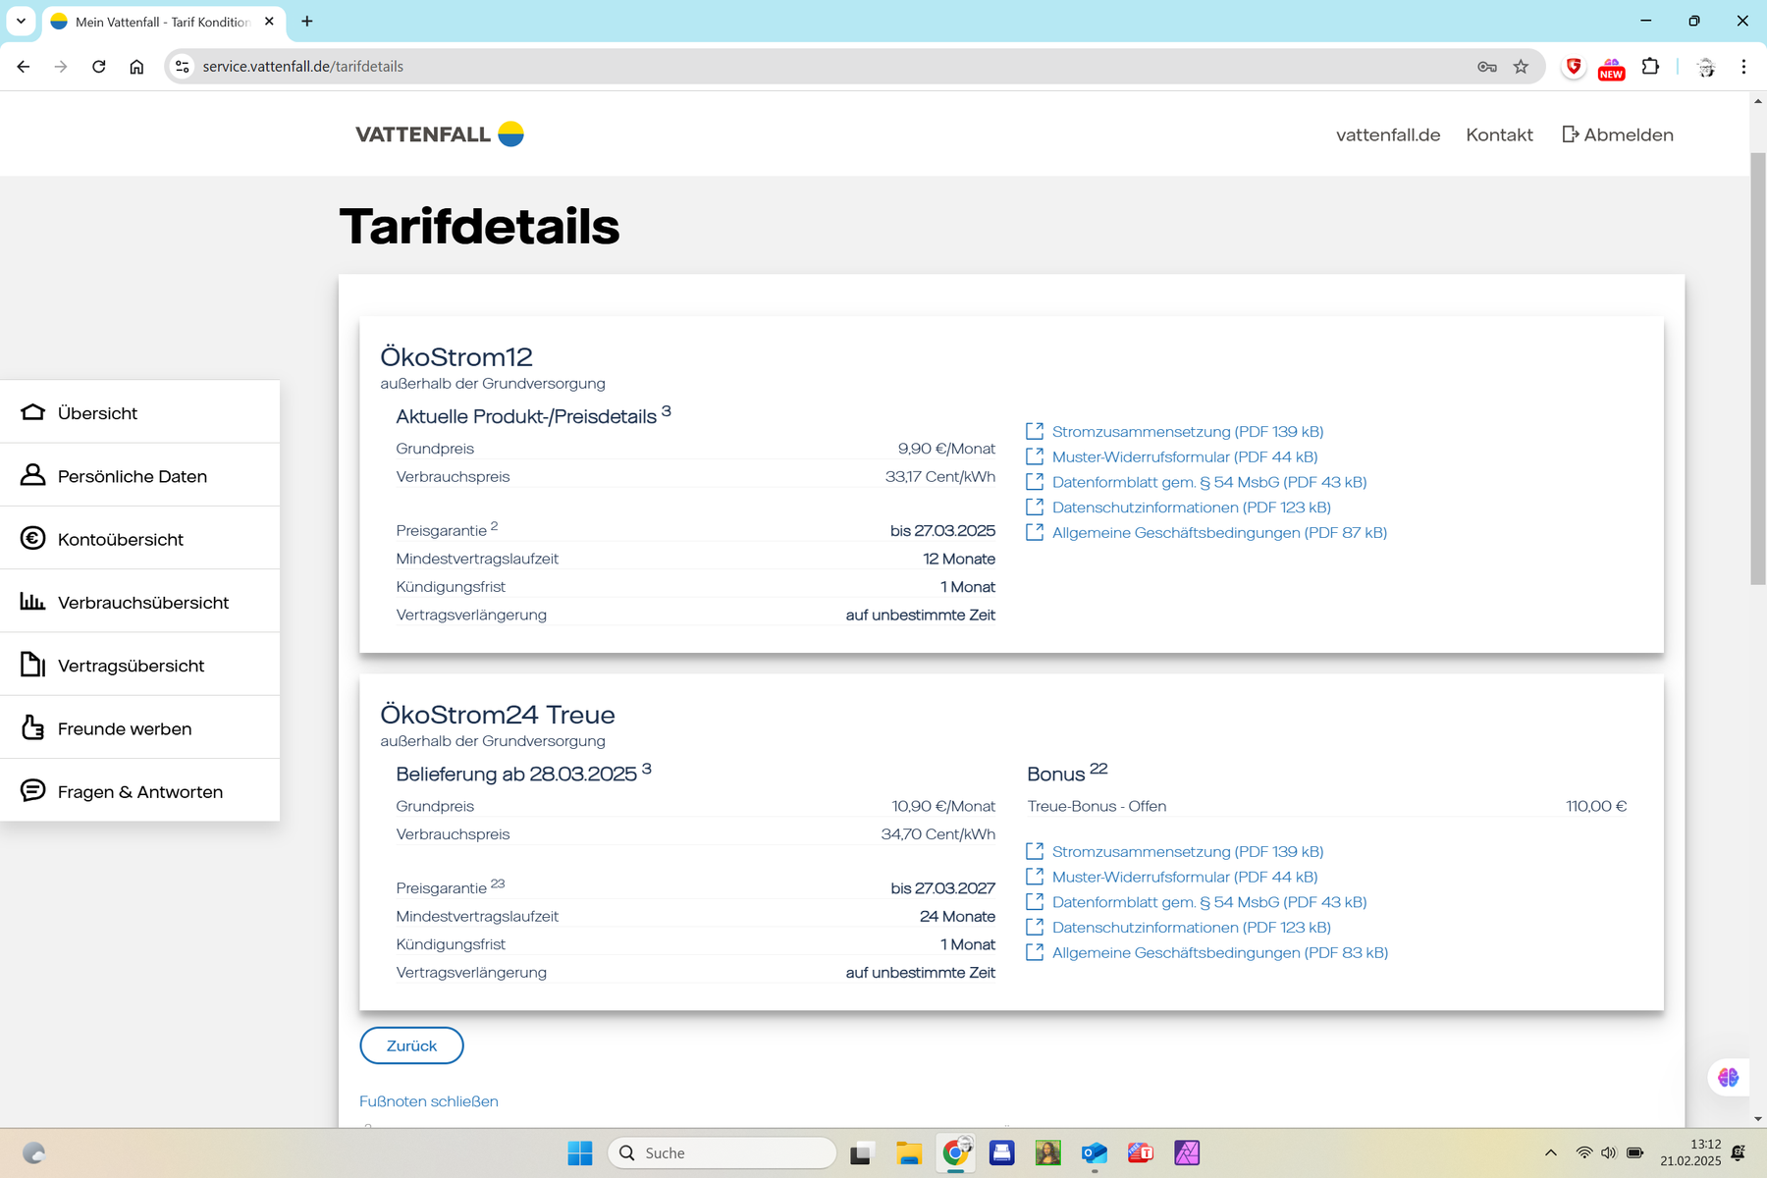Go to Kontoübersicht in the sidebar
The height and width of the screenshot is (1178, 1767).
[x=139, y=539]
